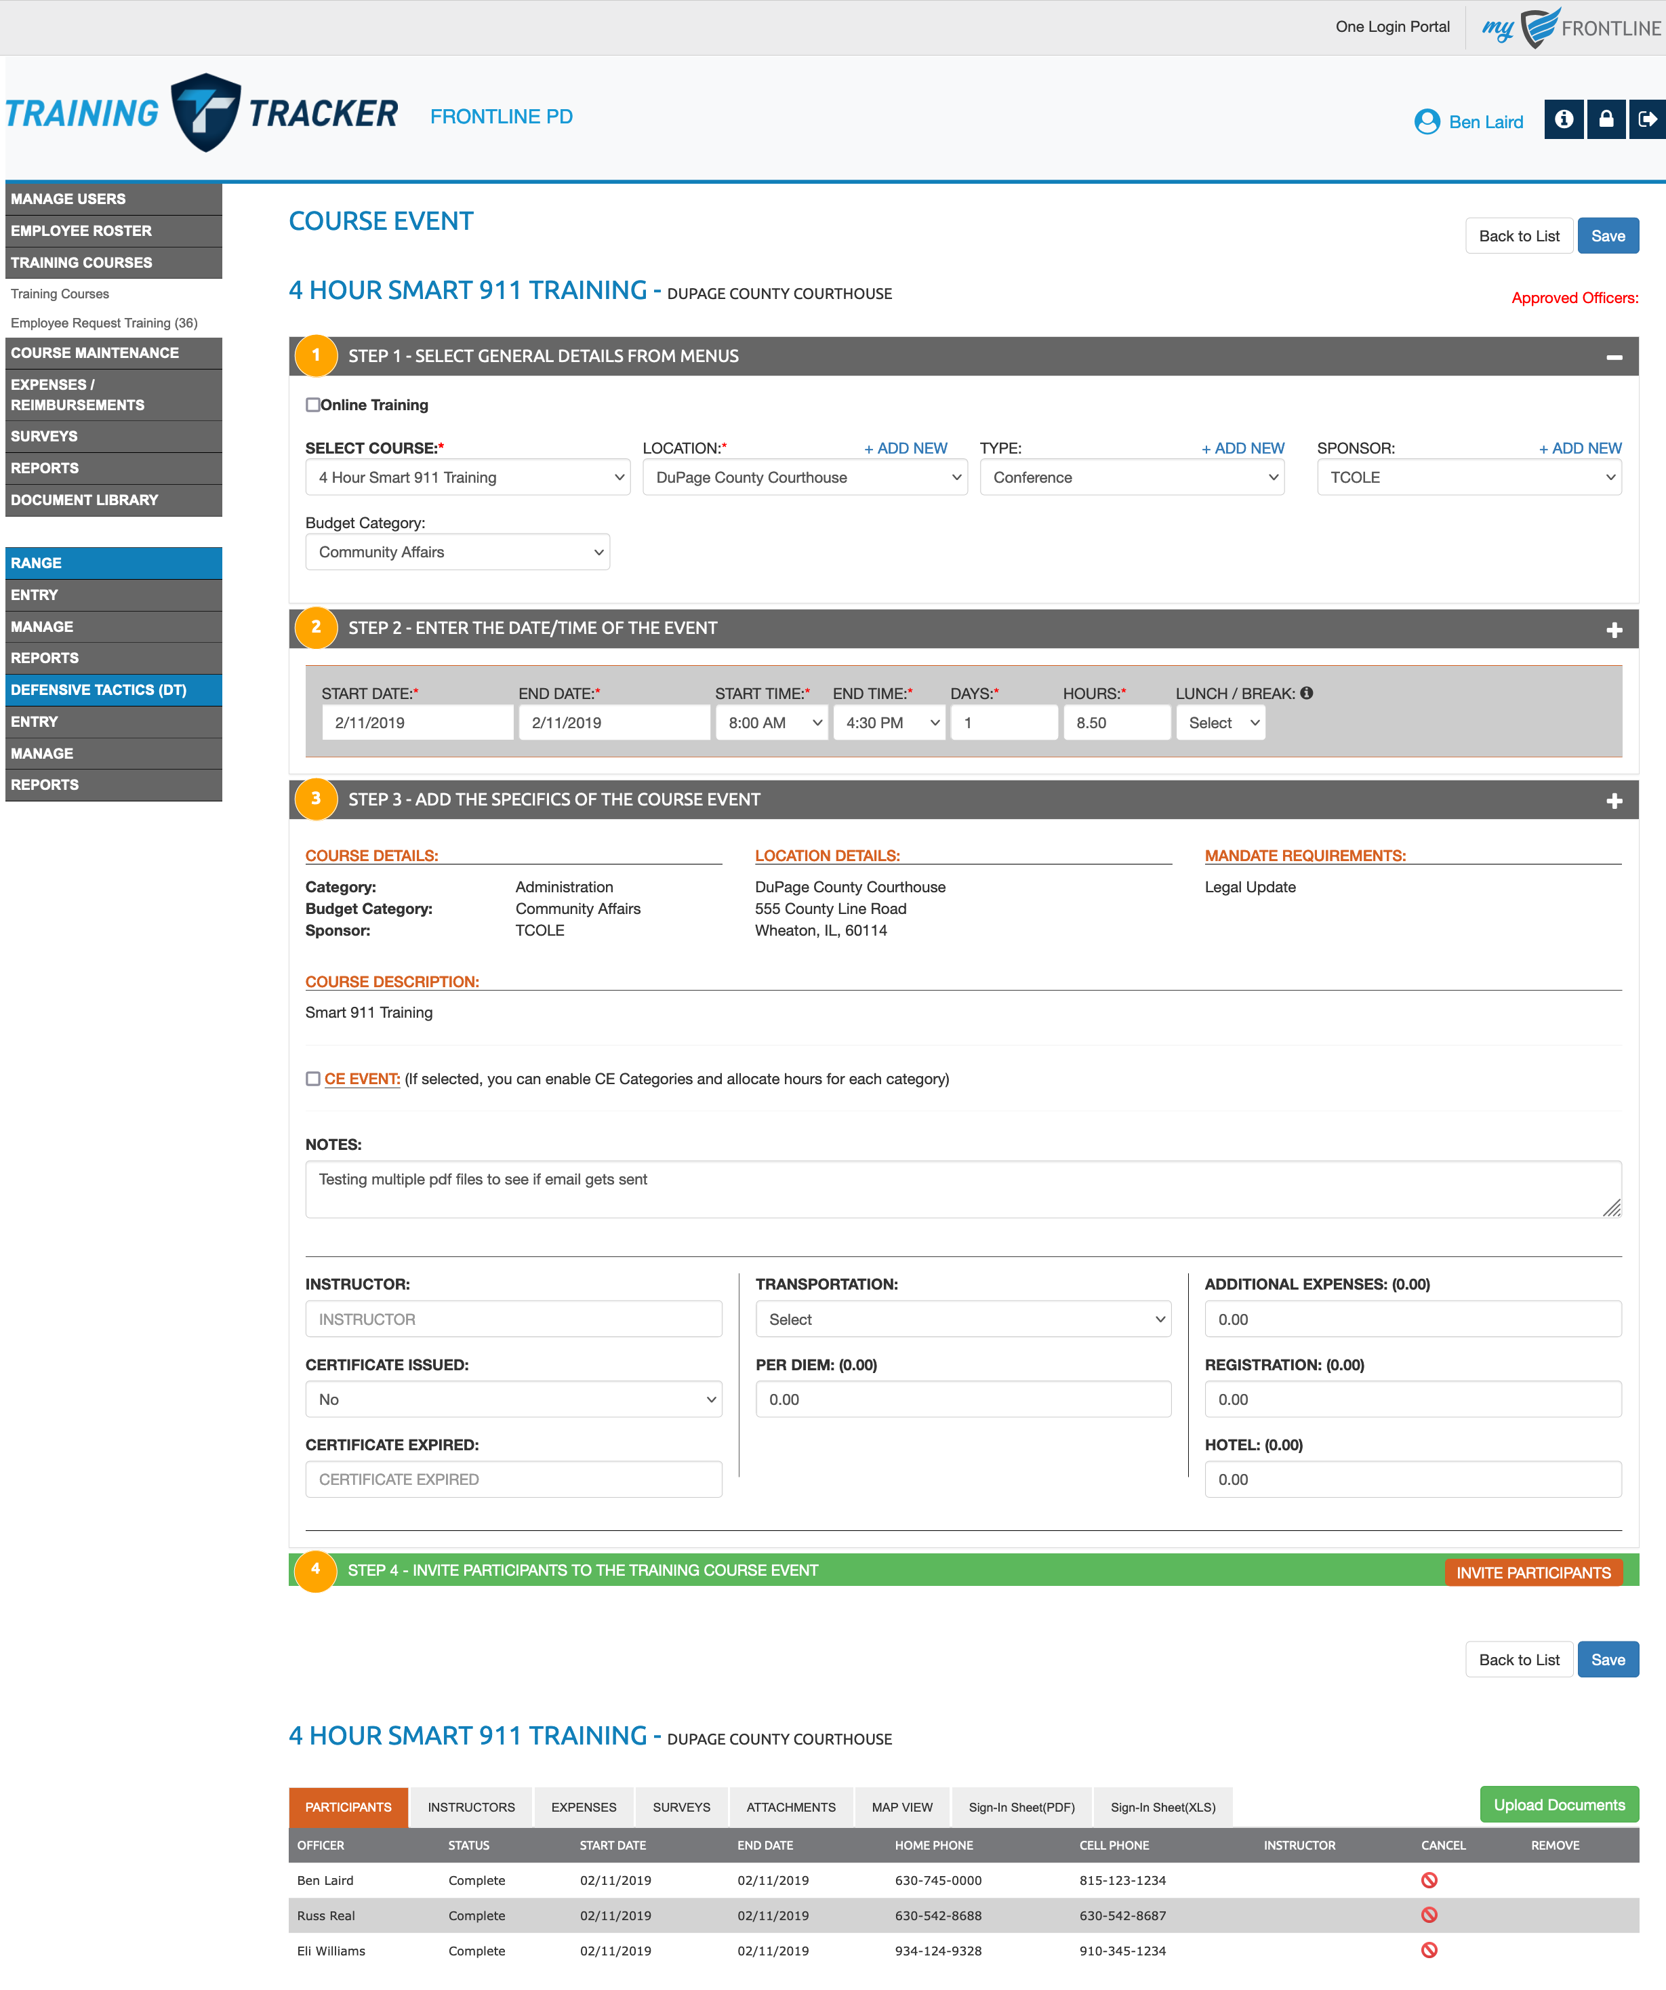
Task: Click the myFrontline logo
Action: coord(1571,28)
